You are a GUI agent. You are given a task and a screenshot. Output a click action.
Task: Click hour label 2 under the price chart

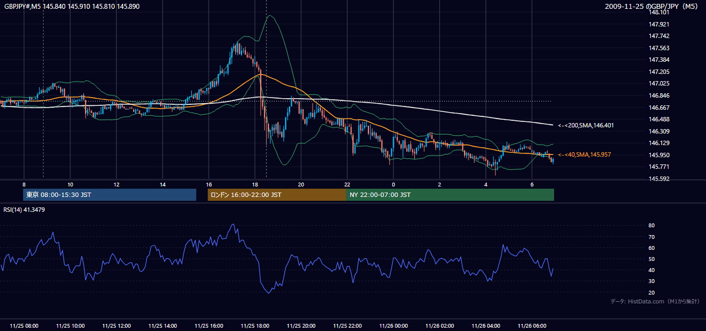point(439,184)
